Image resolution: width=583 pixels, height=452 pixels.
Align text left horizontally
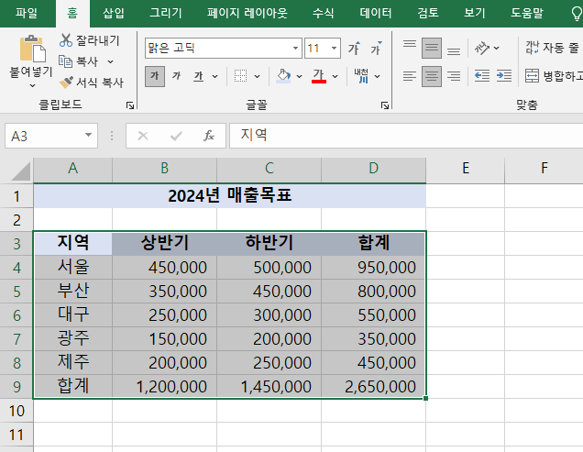click(x=410, y=76)
